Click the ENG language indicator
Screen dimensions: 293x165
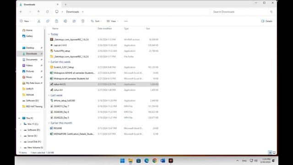(244, 160)
